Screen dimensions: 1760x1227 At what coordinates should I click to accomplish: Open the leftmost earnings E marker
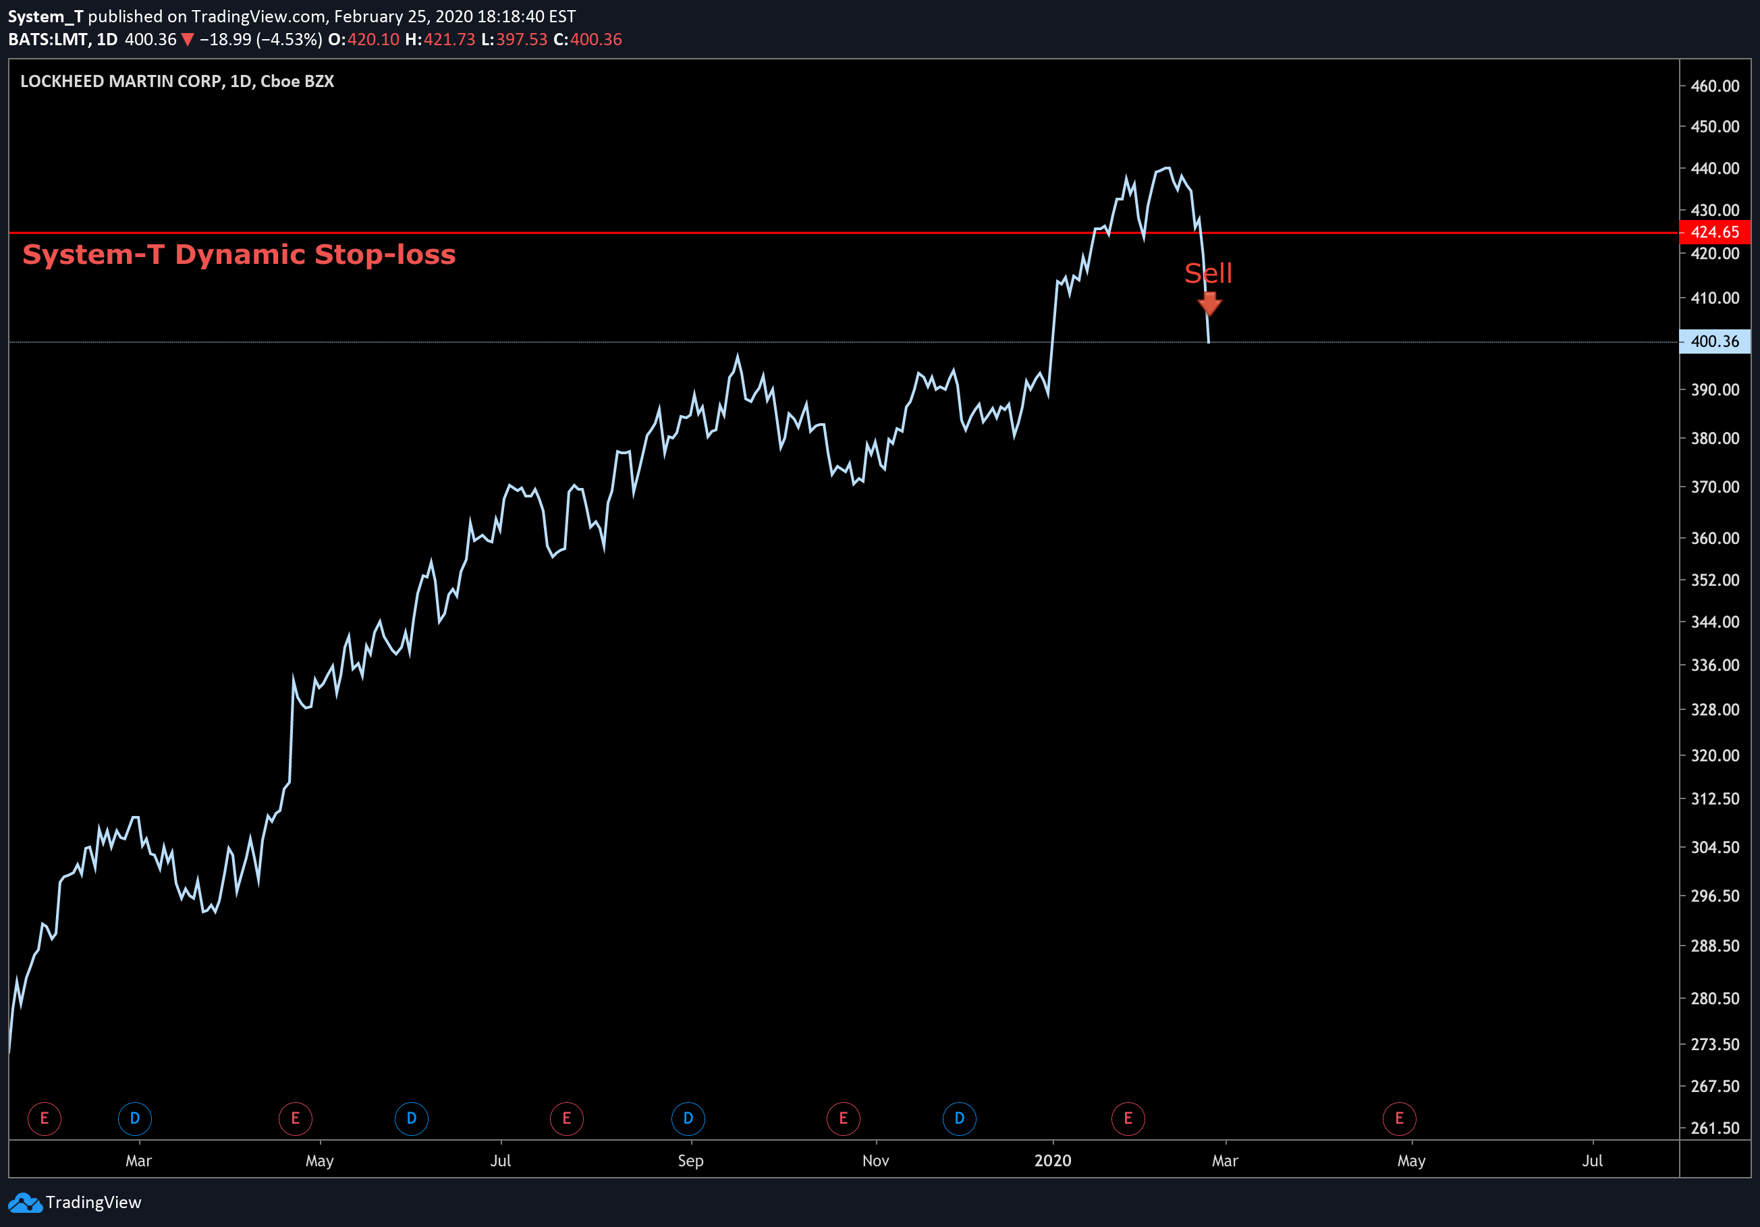45,1118
